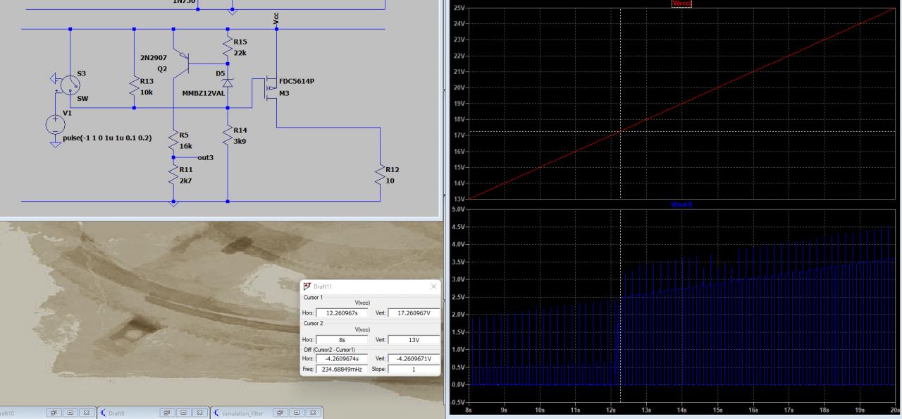902x419 pixels.
Task: Click the 0.0V label on lower vertical axis
Action: coord(457,384)
